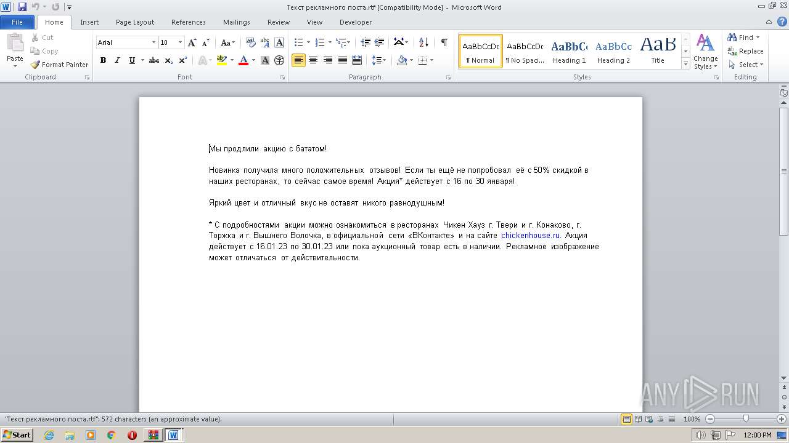Apply the Title style
Screen dimensions: 789x443
[658, 51]
